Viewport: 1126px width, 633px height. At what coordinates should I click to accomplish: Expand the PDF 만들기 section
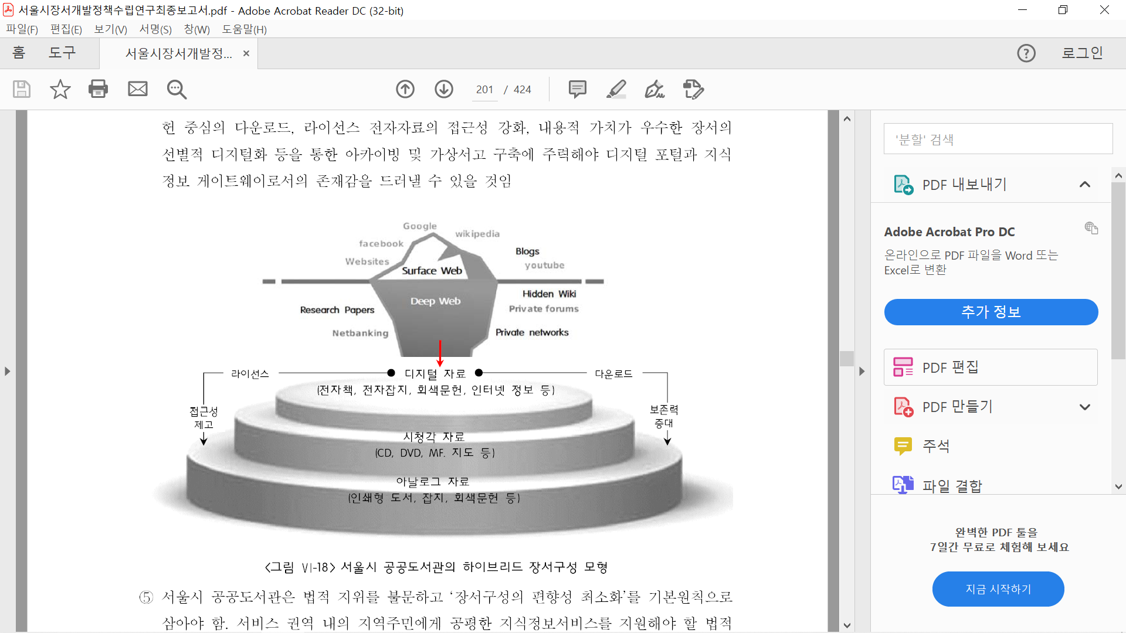point(1084,407)
